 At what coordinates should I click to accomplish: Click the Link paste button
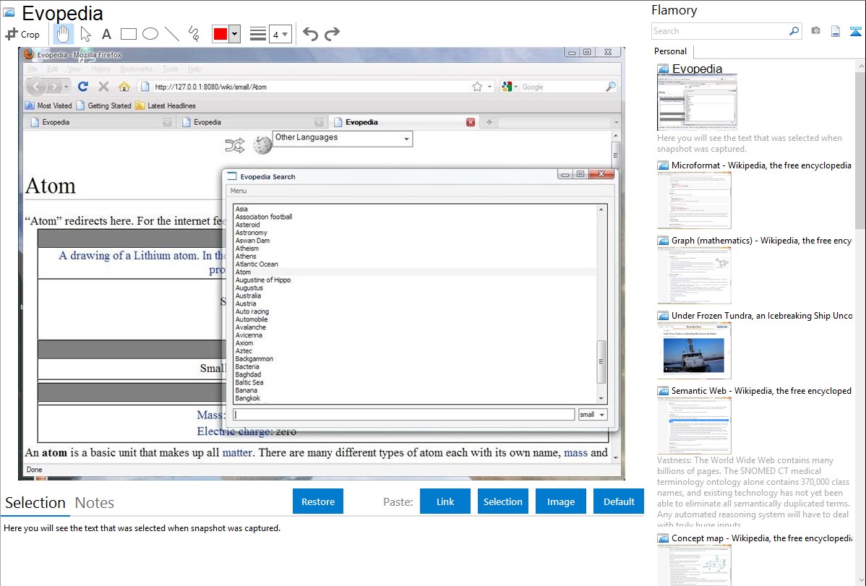pos(445,501)
